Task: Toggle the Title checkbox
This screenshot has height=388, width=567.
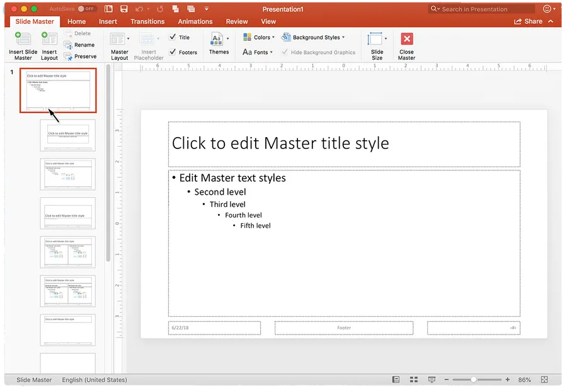Action: [173, 37]
